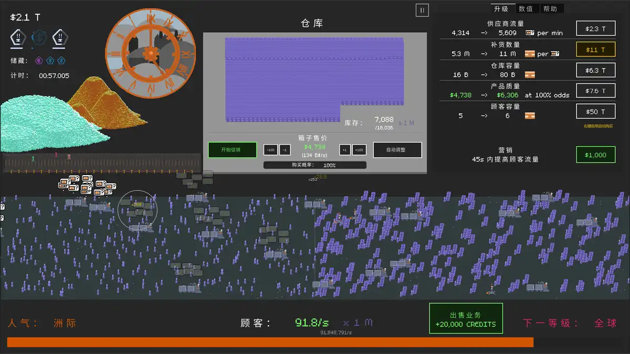
Task: Click the purple 储藏 gem icon
Action: pyautogui.click(x=39, y=60)
